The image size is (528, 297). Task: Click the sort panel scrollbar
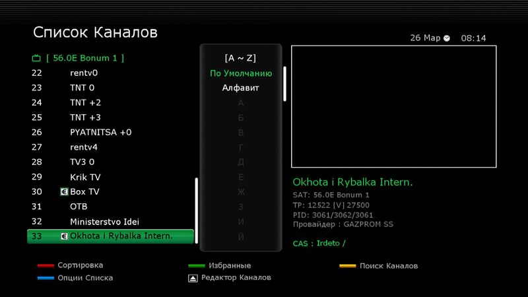click(285, 83)
